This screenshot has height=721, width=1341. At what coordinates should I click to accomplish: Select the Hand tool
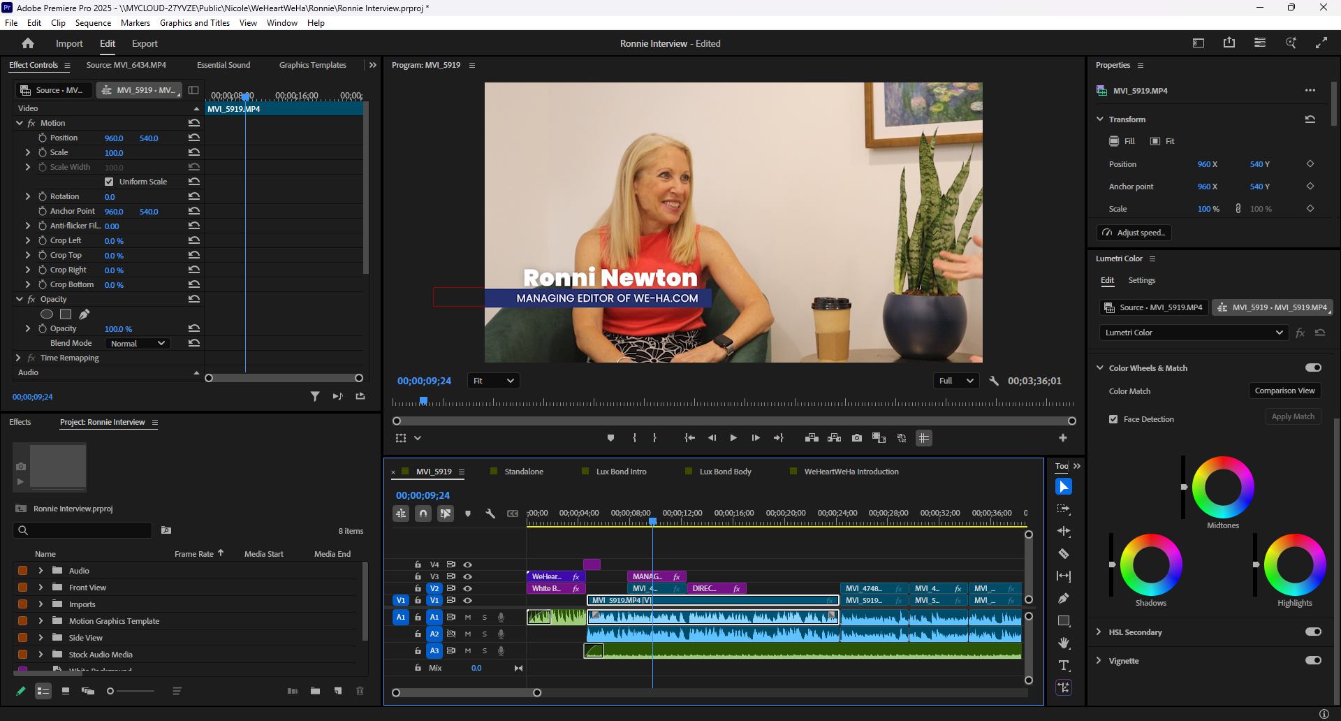(x=1063, y=643)
